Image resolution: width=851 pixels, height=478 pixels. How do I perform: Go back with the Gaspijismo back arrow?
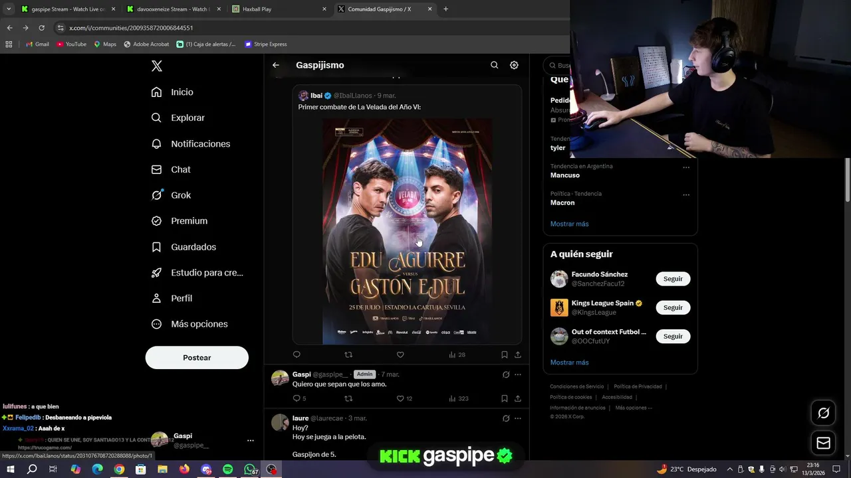[276, 65]
